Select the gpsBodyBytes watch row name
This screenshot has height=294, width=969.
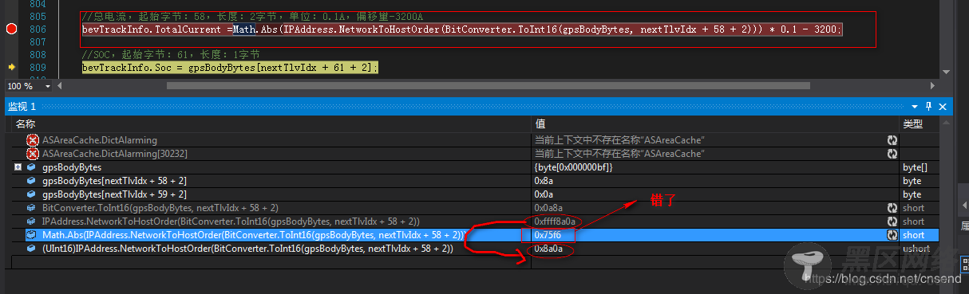click(72, 167)
